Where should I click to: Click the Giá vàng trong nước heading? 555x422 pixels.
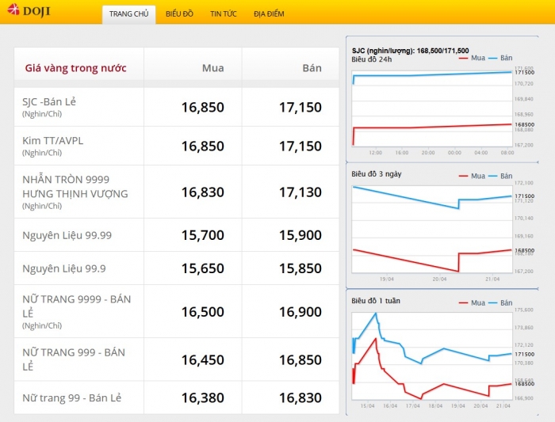[x=75, y=68]
